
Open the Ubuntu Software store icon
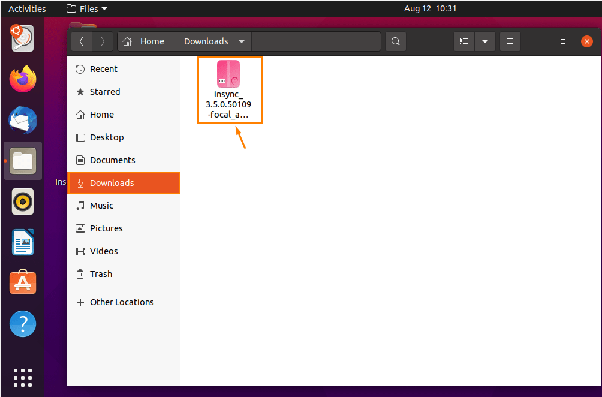pos(22,282)
